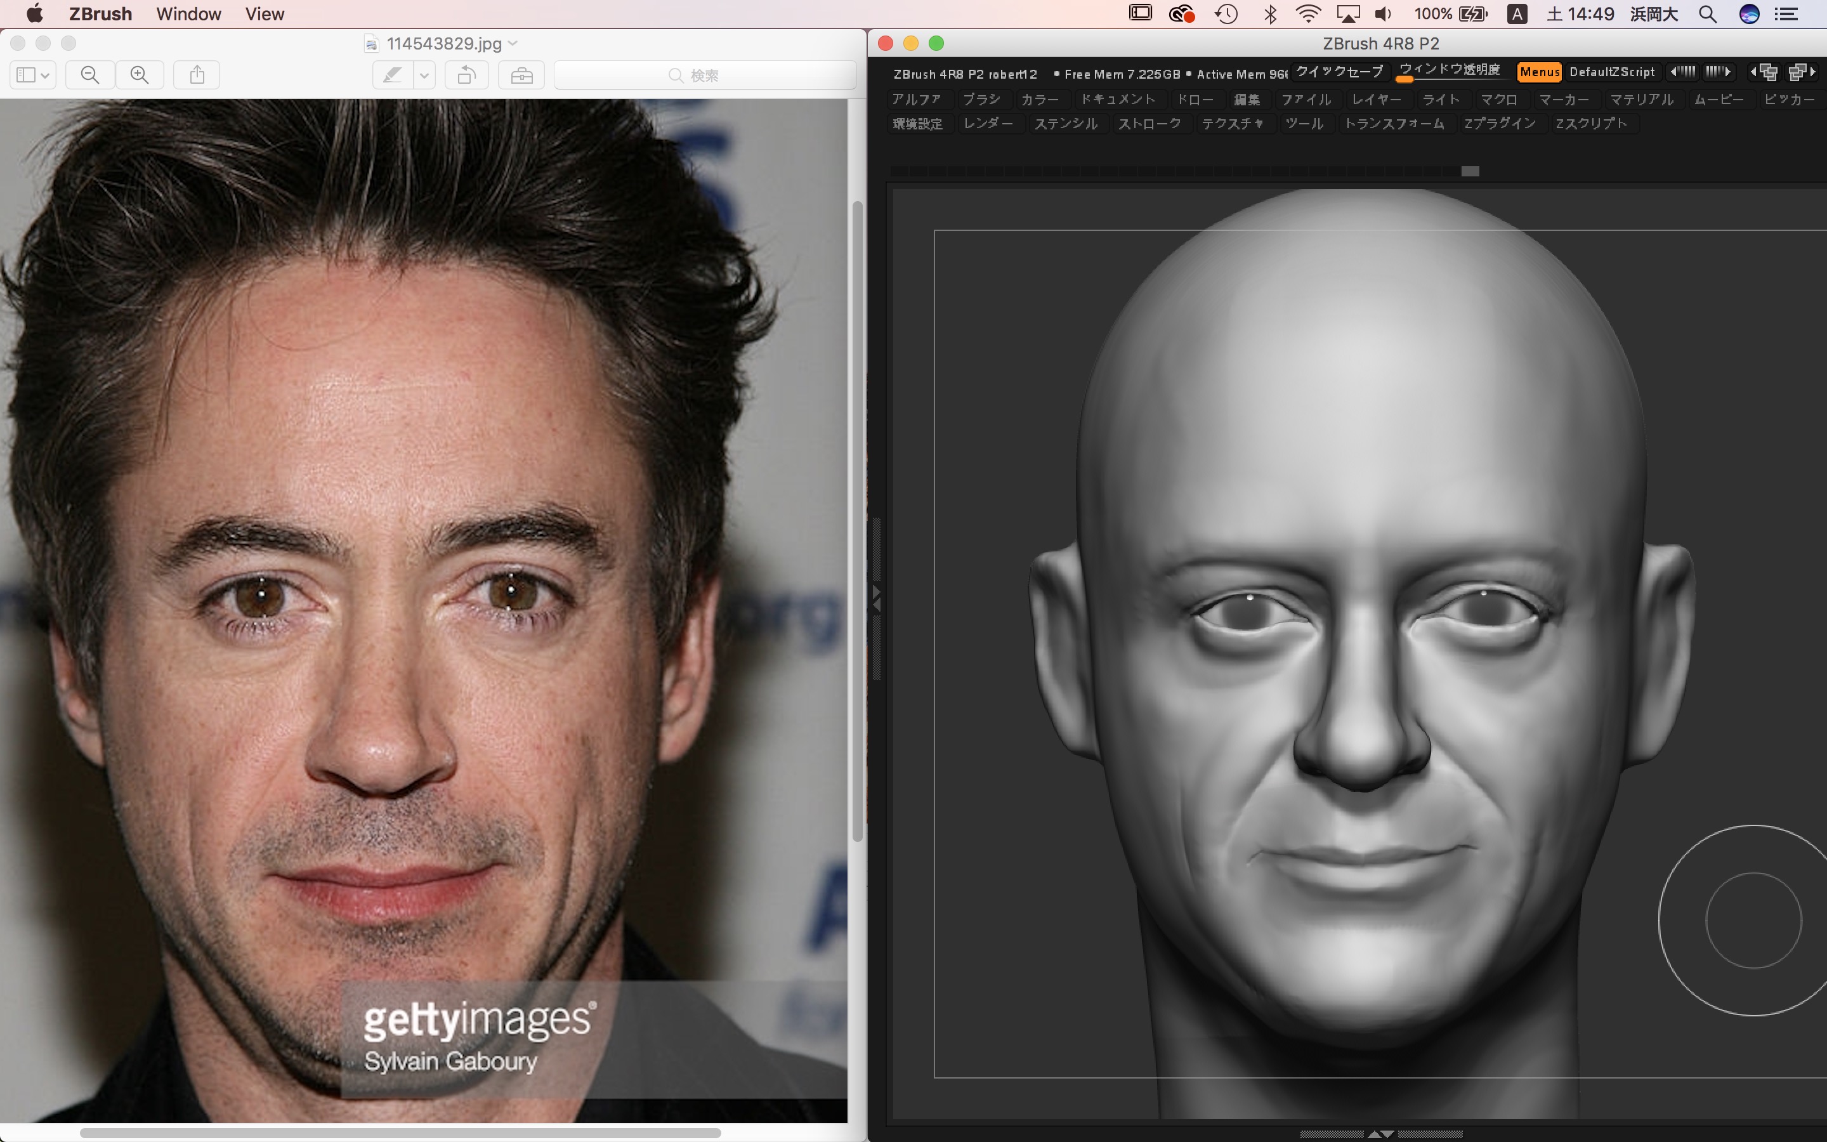The height and width of the screenshot is (1142, 1827).
Task: Click the Creative Cloud icon in menu bar
Action: [x=1181, y=13]
